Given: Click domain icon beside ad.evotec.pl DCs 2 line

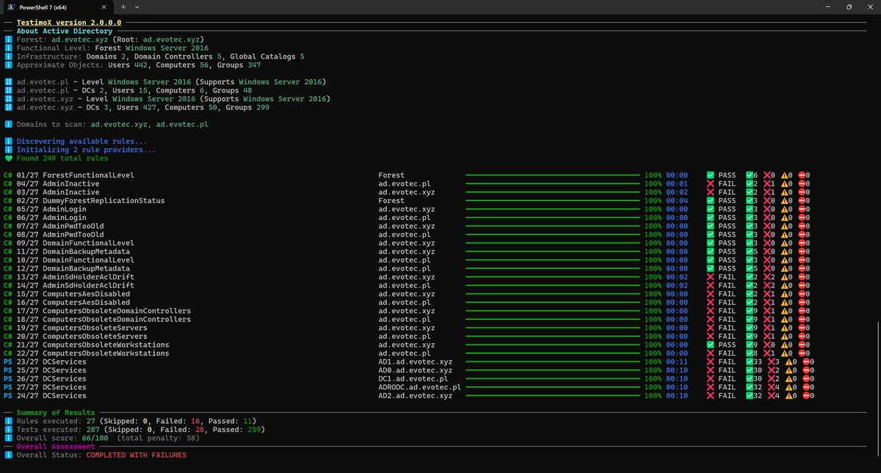Looking at the screenshot, I should [x=8, y=91].
